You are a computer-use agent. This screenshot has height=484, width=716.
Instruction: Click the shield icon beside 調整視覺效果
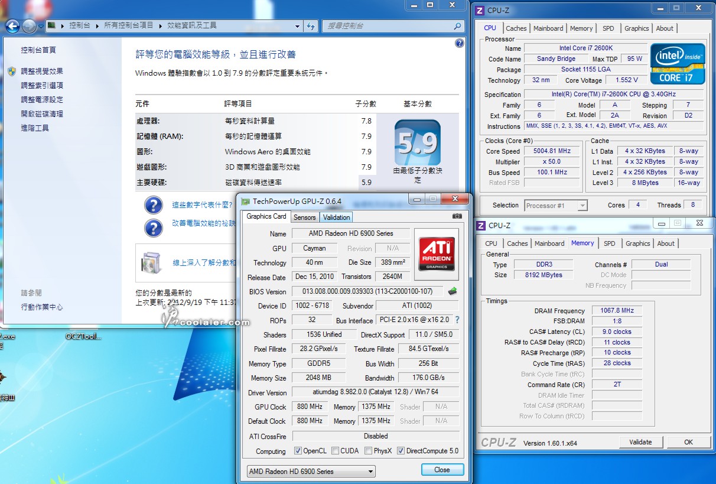pos(12,71)
